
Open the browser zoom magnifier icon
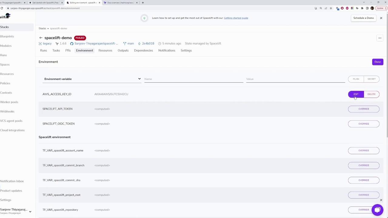point(321,8)
